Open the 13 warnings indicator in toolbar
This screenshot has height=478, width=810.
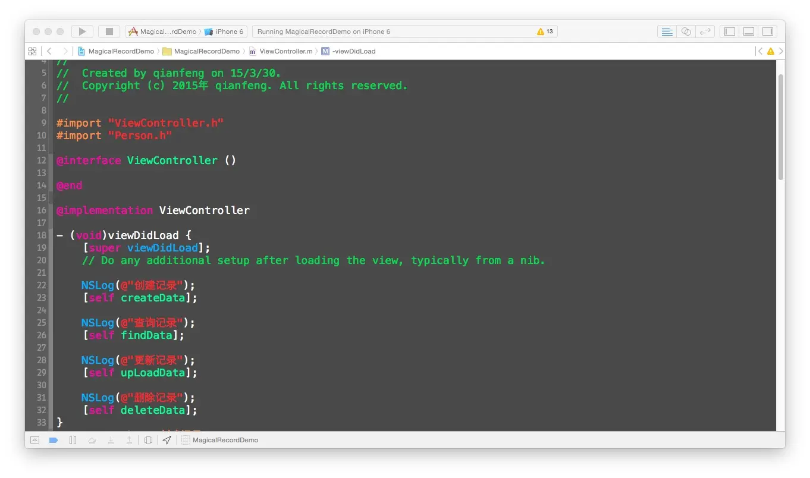point(545,32)
